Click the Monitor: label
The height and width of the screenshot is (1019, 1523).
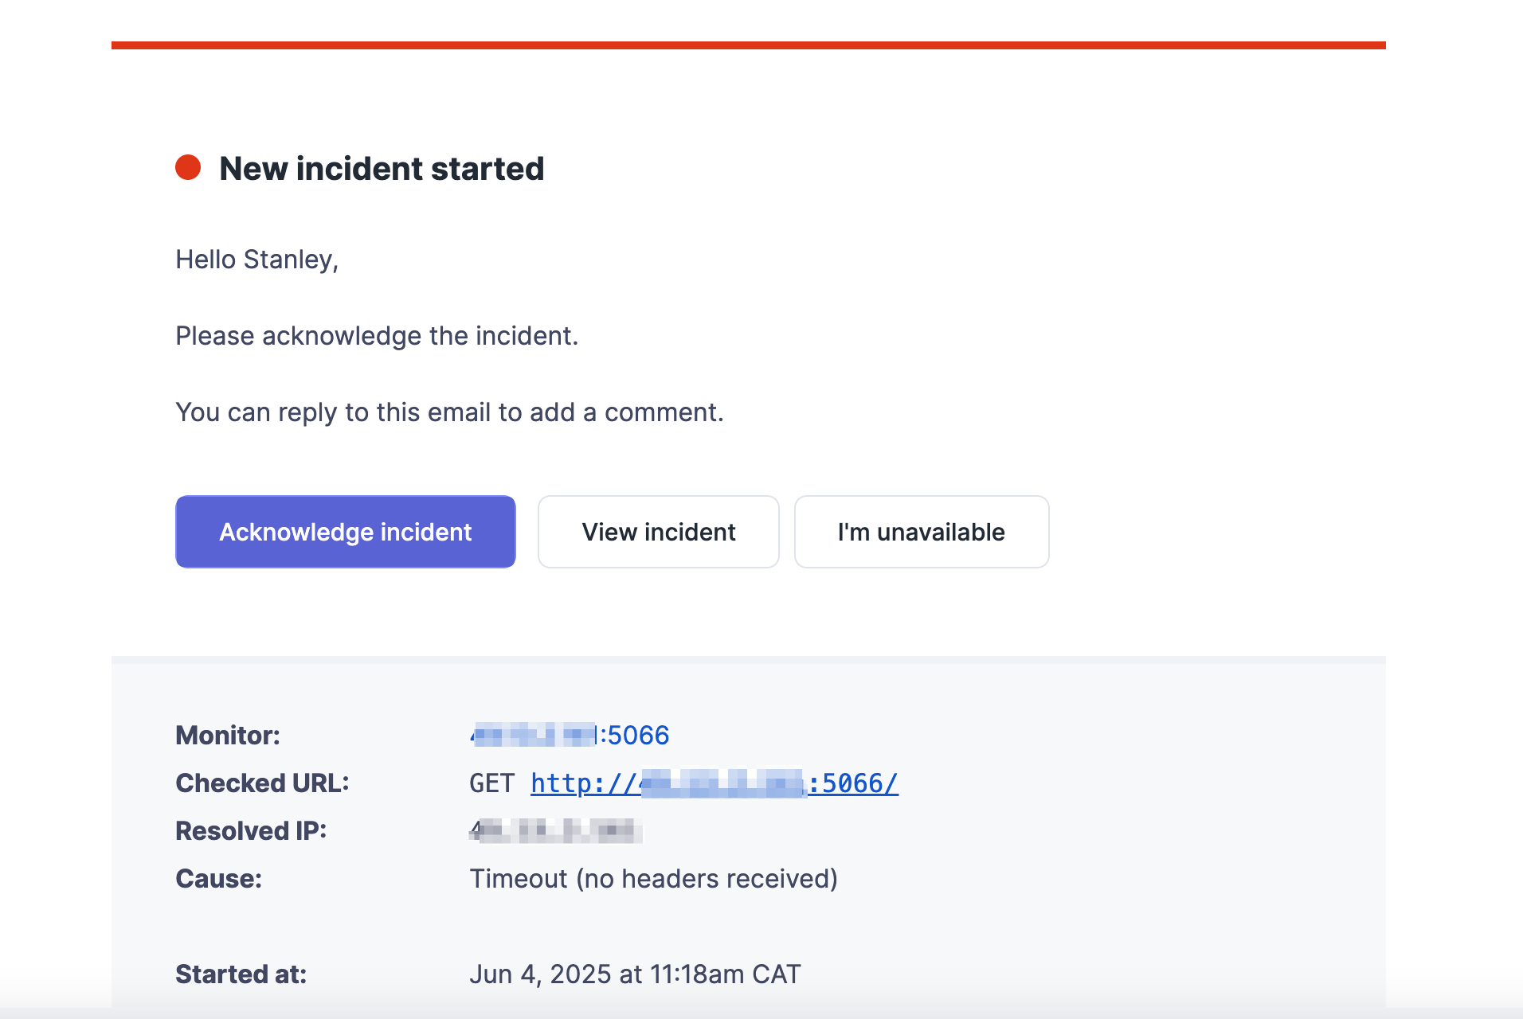coord(228,735)
